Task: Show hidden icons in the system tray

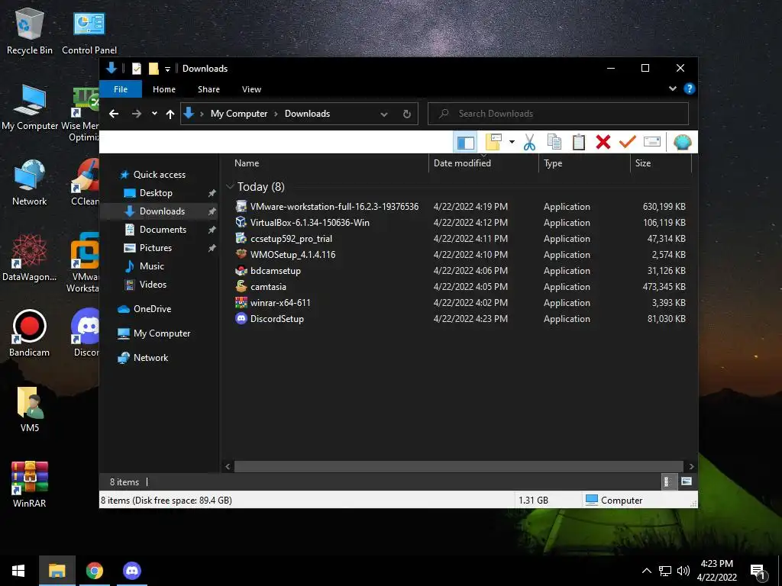Action: click(x=646, y=571)
